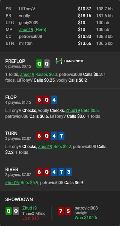Click Zhud19 link in river actions
The image size is (120, 226).
pyautogui.click(x=13, y=183)
